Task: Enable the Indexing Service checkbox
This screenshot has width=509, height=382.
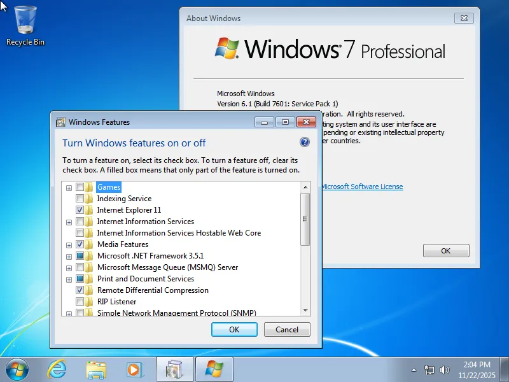Action: click(x=80, y=198)
